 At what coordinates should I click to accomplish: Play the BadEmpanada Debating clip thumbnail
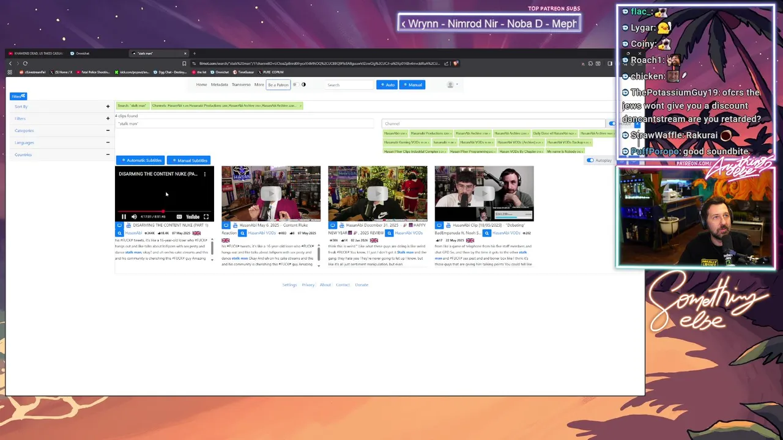pyautogui.click(x=484, y=193)
